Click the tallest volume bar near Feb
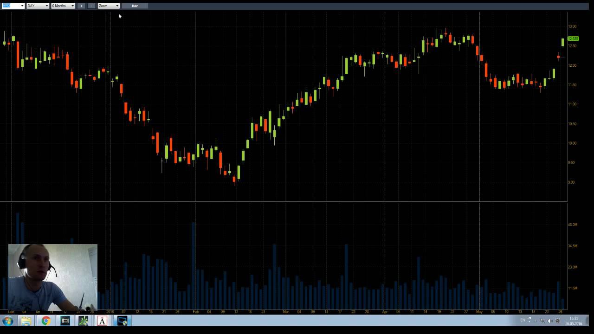594x334 pixels. tap(193, 265)
